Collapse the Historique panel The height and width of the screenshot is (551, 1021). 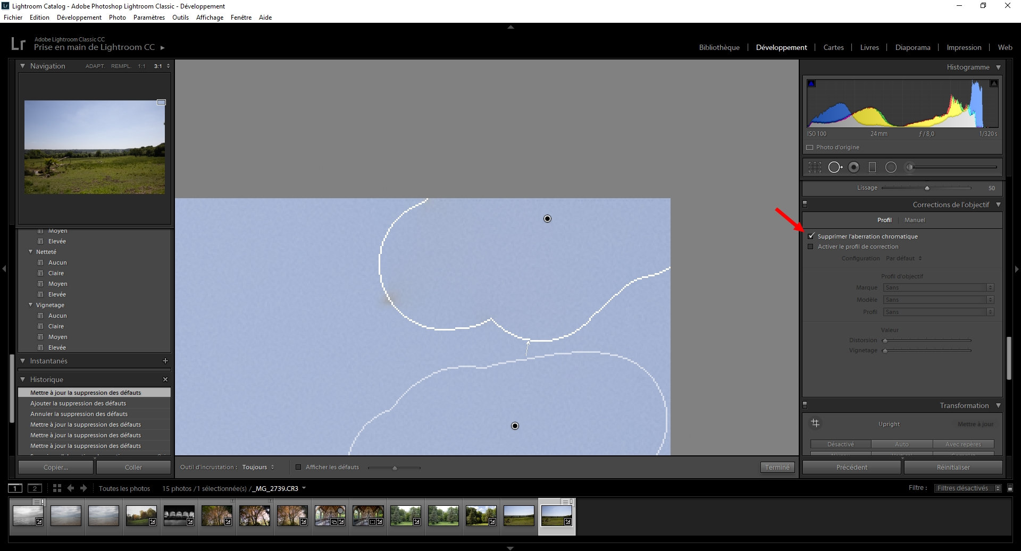(23, 379)
